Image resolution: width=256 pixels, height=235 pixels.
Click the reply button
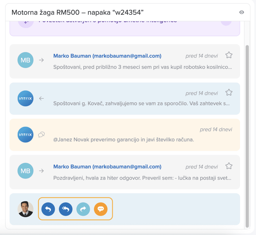tap(48, 209)
